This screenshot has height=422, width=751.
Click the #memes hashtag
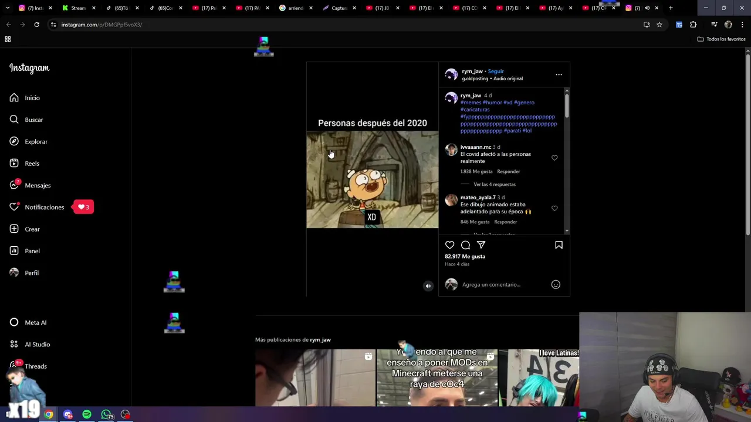[x=471, y=103]
